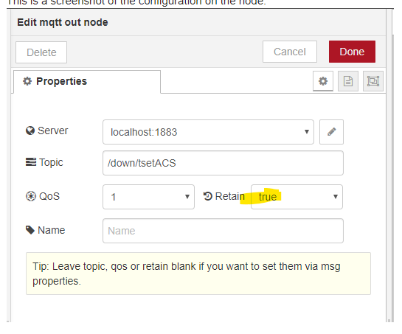Click the Delete button
This screenshot has height=334, width=402.
41,52
